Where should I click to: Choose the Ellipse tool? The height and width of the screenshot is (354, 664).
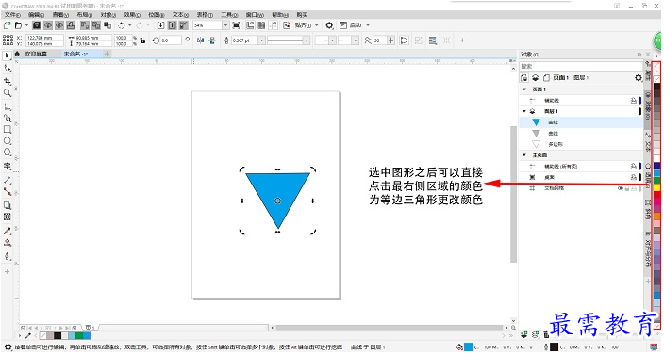pyautogui.click(x=8, y=141)
